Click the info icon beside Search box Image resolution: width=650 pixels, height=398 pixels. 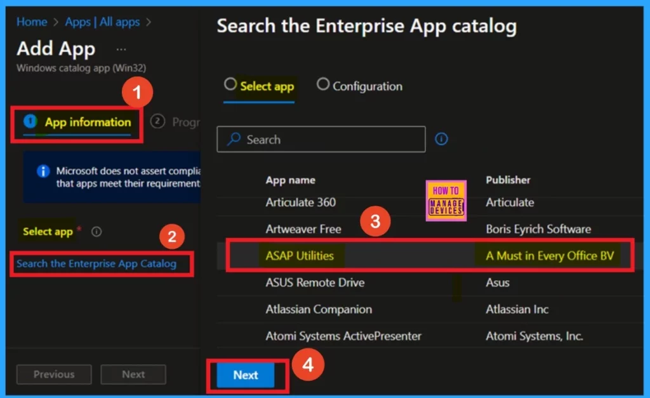(x=441, y=139)
